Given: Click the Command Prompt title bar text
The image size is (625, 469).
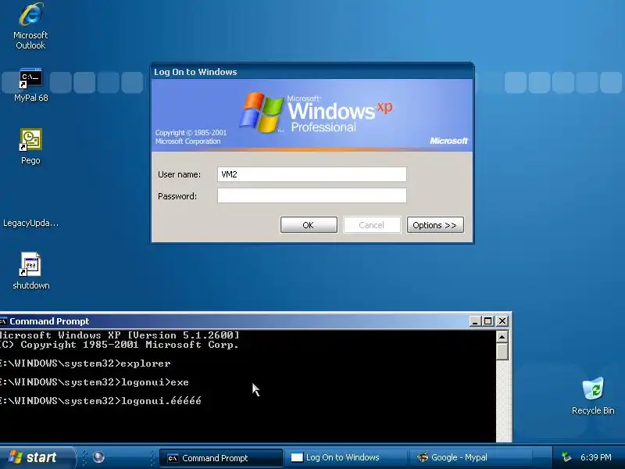Looking at the screenshot, I should [49, 321].
